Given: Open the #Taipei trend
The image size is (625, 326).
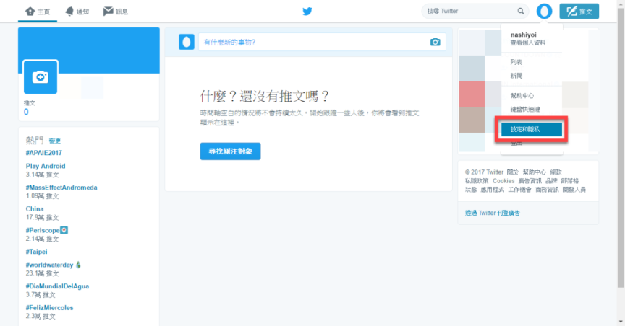Looking at the screenshot, I should click(x=36, y=252).
